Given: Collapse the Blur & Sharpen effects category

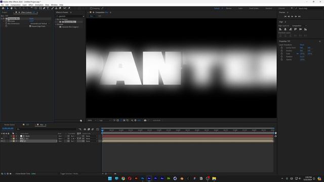Looking at the screenshot, I should (56, 19).
